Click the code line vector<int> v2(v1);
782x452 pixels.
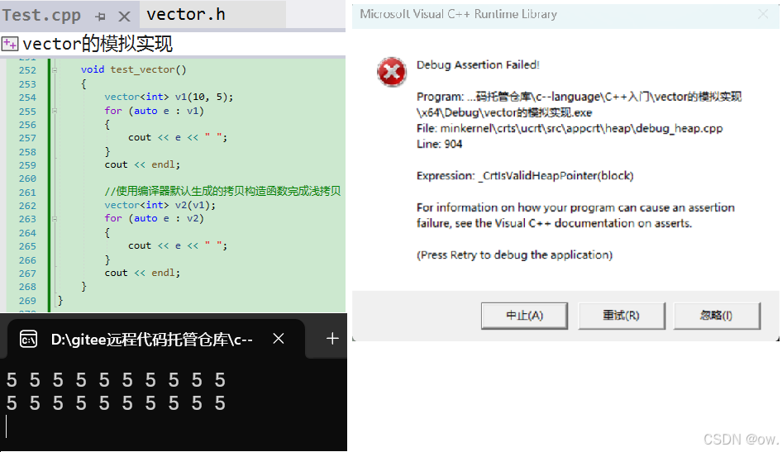(x=160, y=205)
